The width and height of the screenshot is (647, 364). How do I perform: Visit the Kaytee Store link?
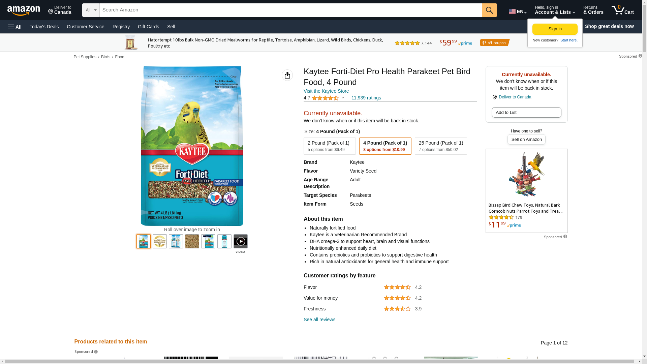[326, 91]
